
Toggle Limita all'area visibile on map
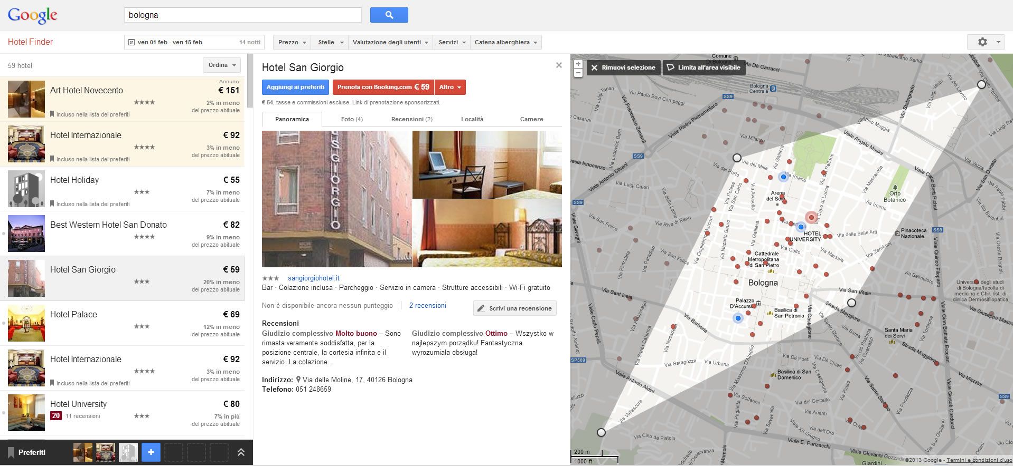(x=704, y=67)
